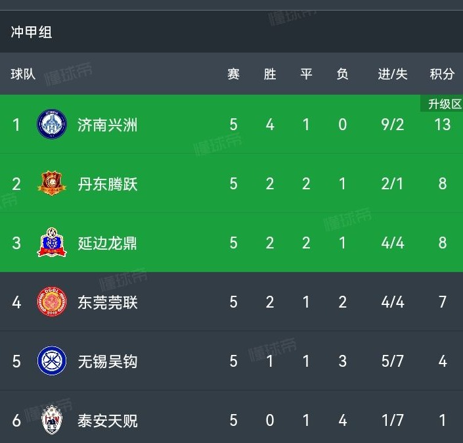Open the 延边龙鼎 team page
Image resolution: width=463 pixels, height=443 pixels.
(x=107, y=243)
